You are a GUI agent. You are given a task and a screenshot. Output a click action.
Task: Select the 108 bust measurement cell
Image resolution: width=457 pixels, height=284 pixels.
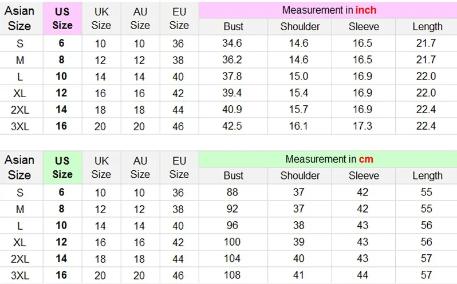(232, 275)
